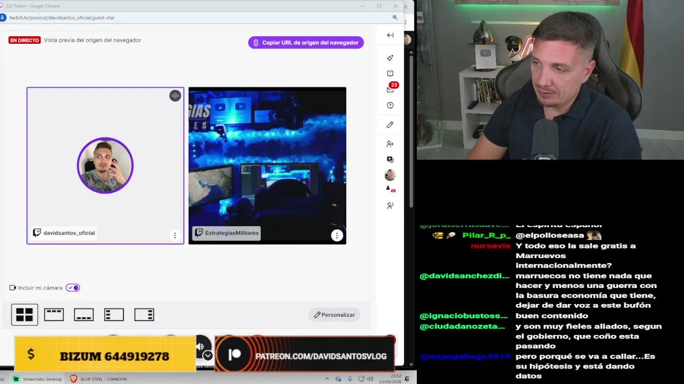
Task: Click the EstrategiasMilitares name label
Action: pos(227,233)
